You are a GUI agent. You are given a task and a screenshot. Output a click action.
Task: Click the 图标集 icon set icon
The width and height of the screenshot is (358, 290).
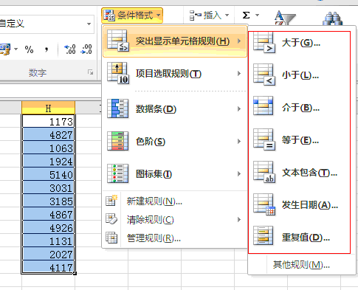click(118, 173)
